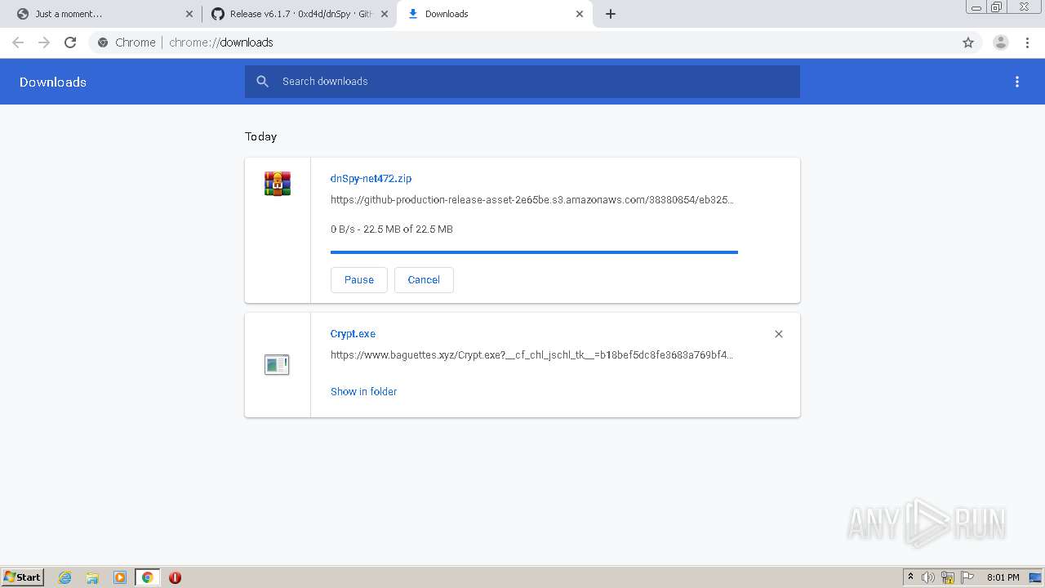
Task: Click the Crypt.exe file icon
Action: (278, 364)
